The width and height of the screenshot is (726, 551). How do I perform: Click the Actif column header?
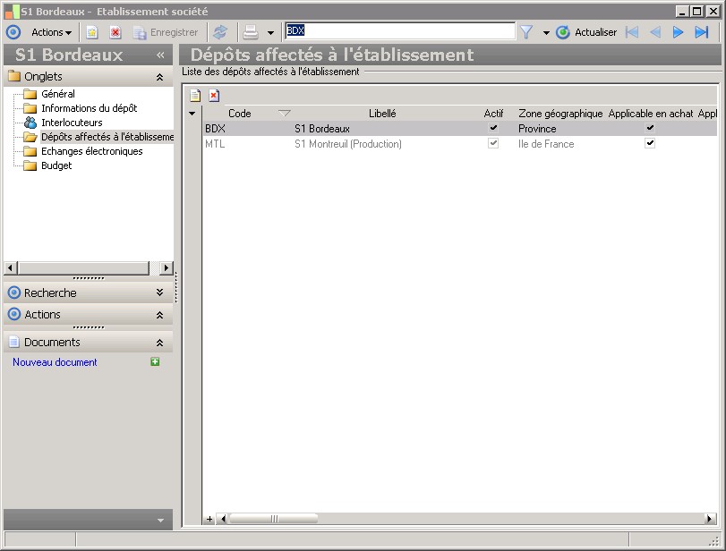pos(493,114)
